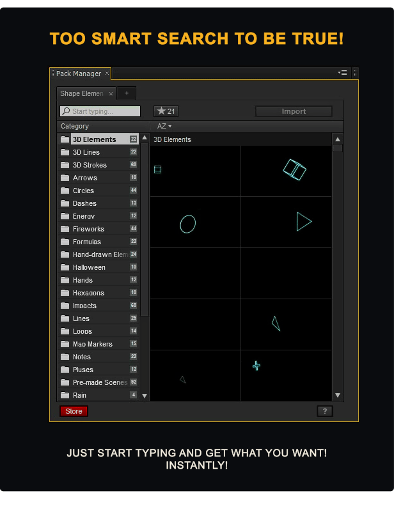The height and width of the screenshot is (523, 394).
Task: Open the 3D Lines folder
Action: pyautogui.click(x=99, y=152)
